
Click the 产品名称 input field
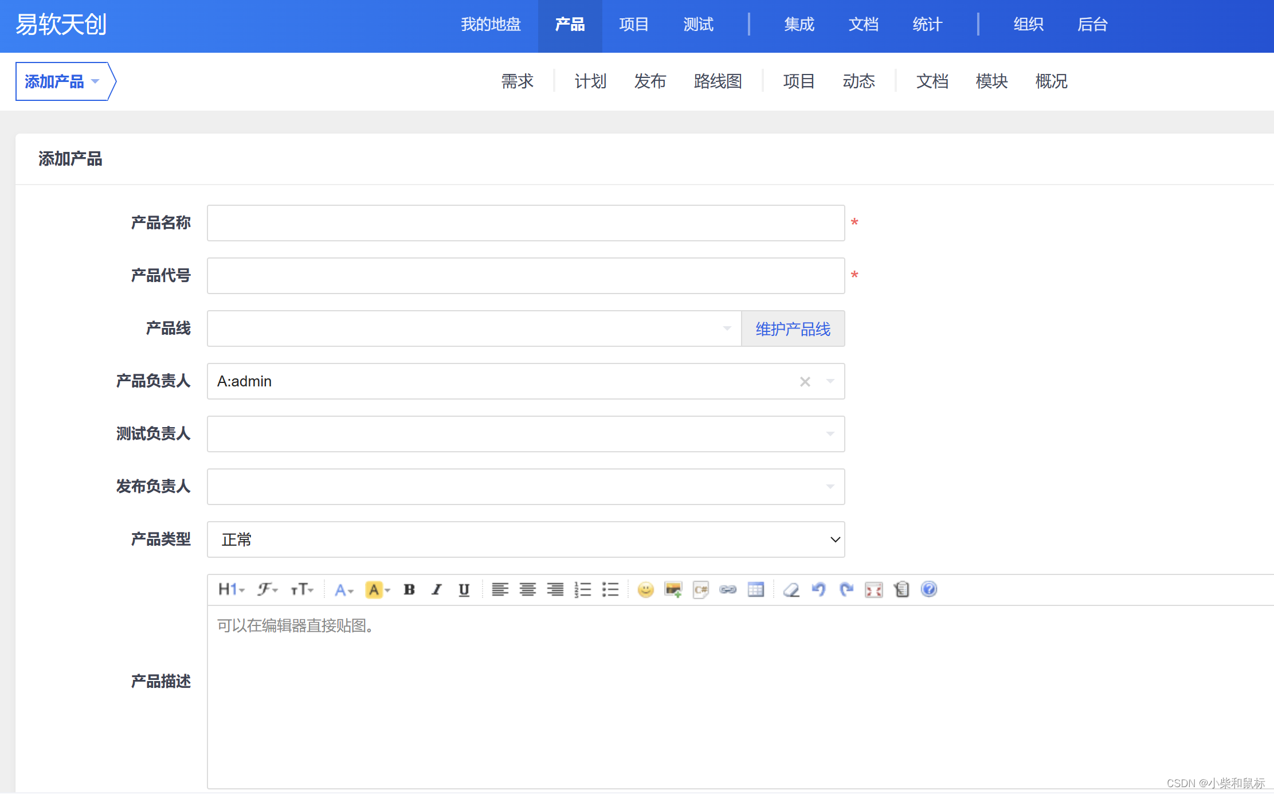coord(526,223)
